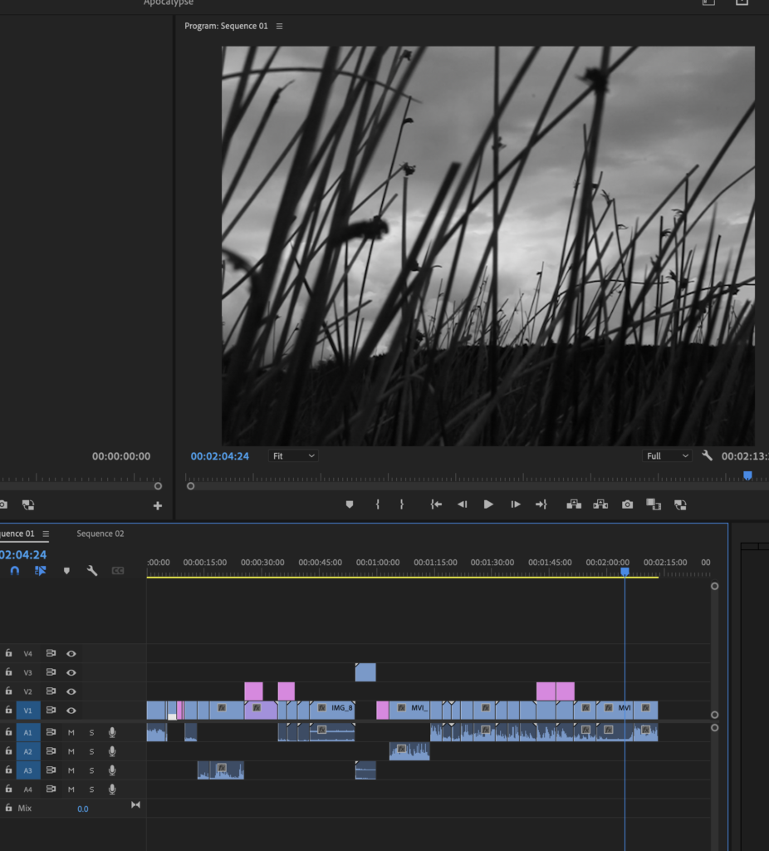Click the Export Frame camera icon
This screenshot has width=769, height=851.
tap(627, 504)
